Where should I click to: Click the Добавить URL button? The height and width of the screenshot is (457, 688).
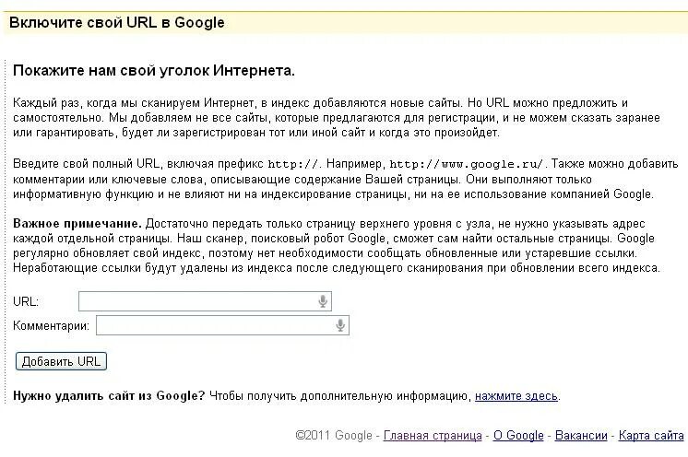coord(61,361)
